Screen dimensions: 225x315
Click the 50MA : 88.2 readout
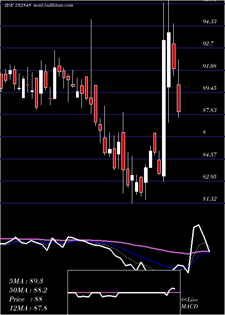(x=28, y=290)
